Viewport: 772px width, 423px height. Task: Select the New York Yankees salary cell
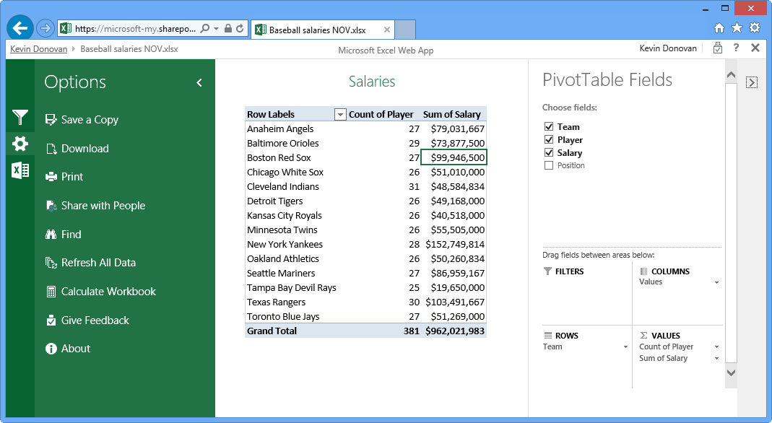coord(454,245)
